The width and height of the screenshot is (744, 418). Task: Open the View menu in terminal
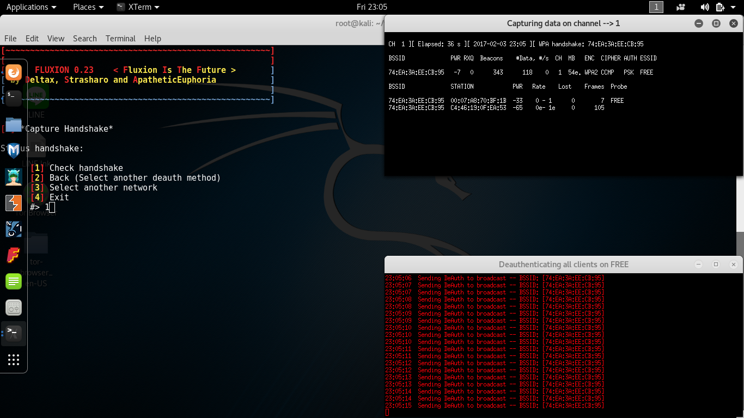56,38
